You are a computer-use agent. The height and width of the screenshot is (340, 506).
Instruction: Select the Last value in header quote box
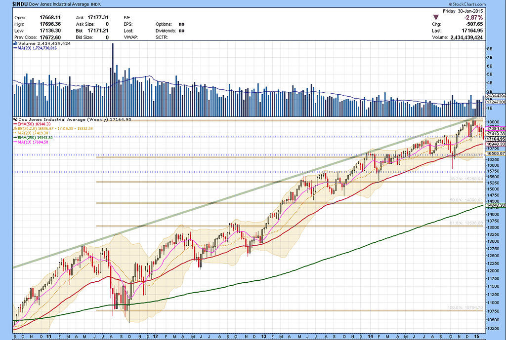472,31
